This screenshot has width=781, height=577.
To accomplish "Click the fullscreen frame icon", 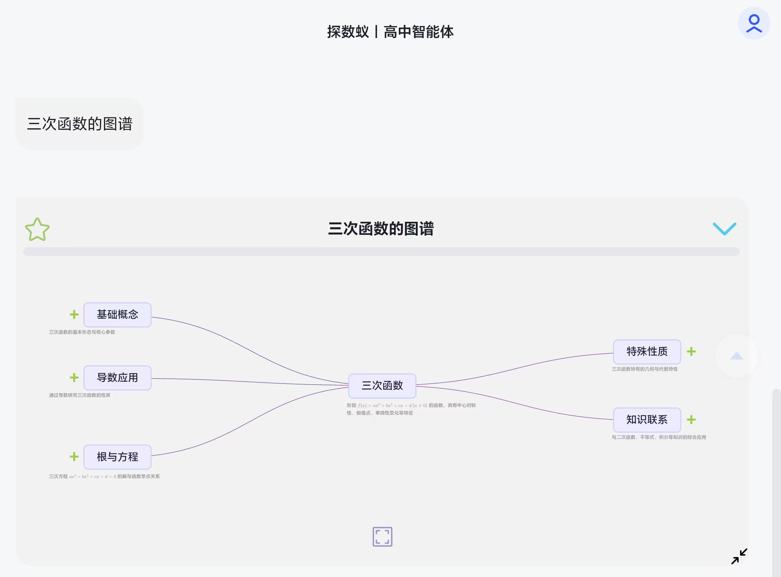I will click(x=382, y=536).
